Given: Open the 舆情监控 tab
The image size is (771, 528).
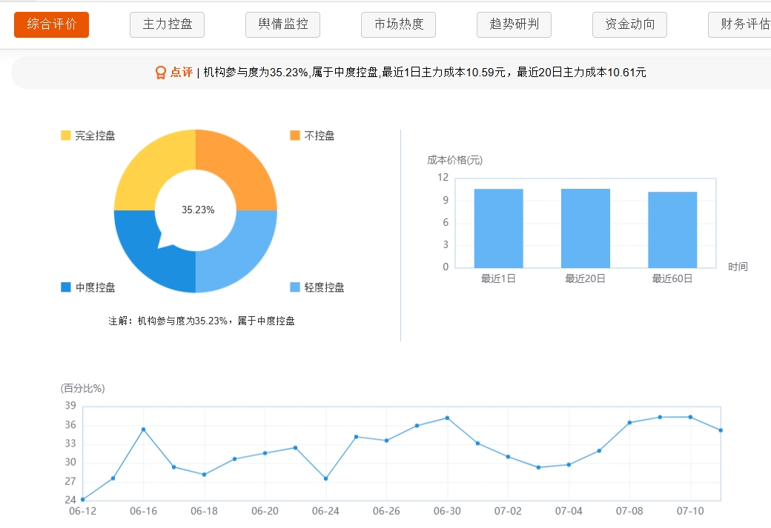Looking at the screenshot, I should [282, 24].
